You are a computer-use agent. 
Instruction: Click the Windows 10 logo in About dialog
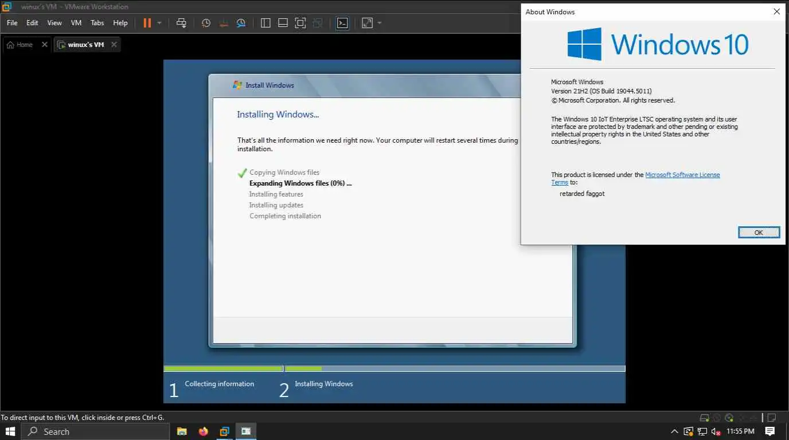pyautogui.click(x=658, y=44)
